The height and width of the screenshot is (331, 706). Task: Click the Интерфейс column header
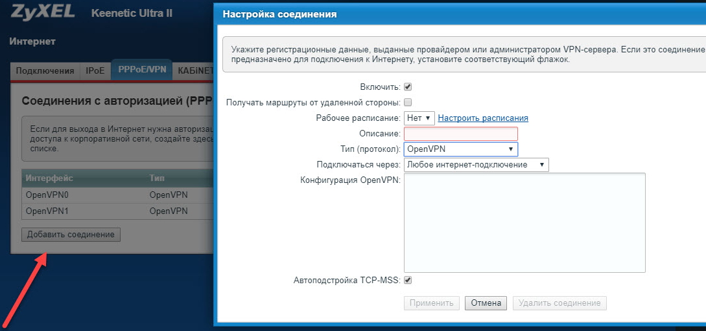(x=49, y=178)
